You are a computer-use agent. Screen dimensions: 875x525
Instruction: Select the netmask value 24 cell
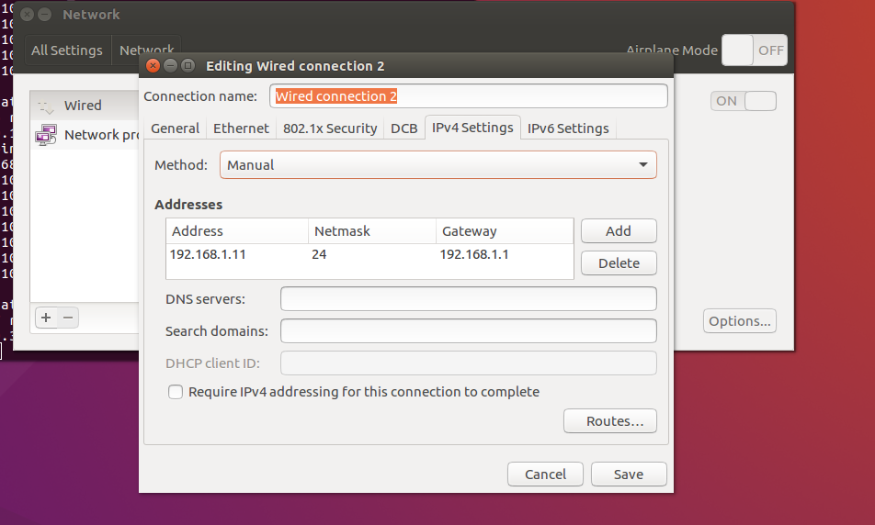371,254
